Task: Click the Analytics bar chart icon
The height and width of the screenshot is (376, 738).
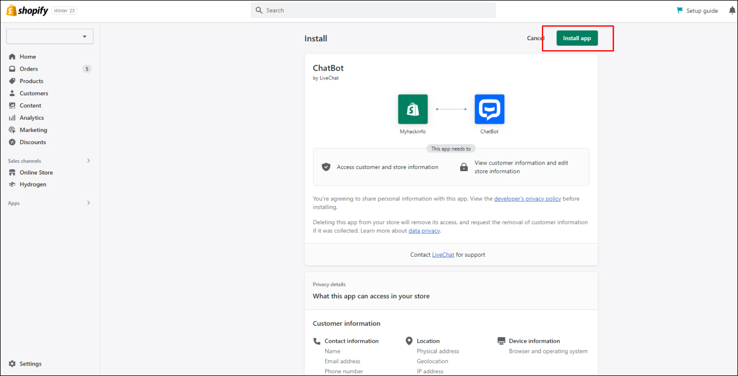Action: (12, 118)
